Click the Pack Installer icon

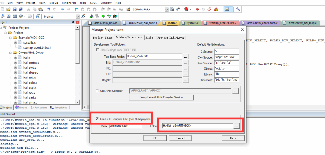115,16
